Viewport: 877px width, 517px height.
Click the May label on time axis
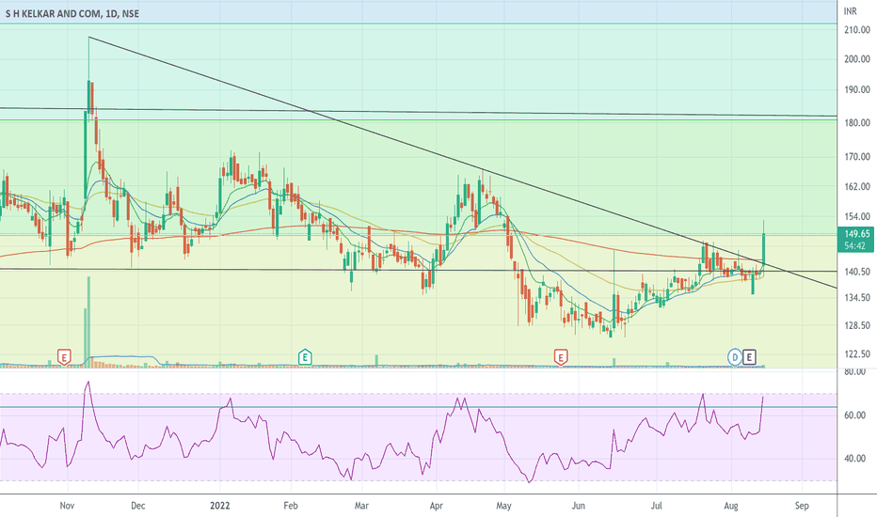point(503,506)
